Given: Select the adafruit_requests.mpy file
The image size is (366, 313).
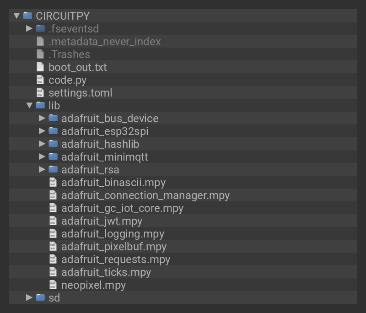Looking at the screenshot, I should click(x=115, y=259).
